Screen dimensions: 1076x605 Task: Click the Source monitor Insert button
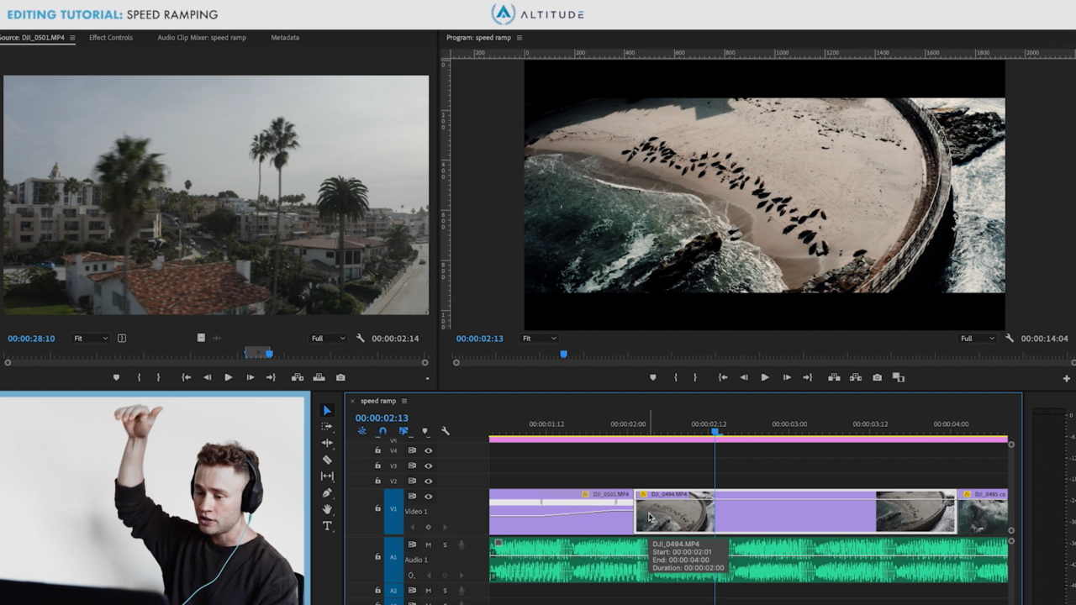(297, 377)
